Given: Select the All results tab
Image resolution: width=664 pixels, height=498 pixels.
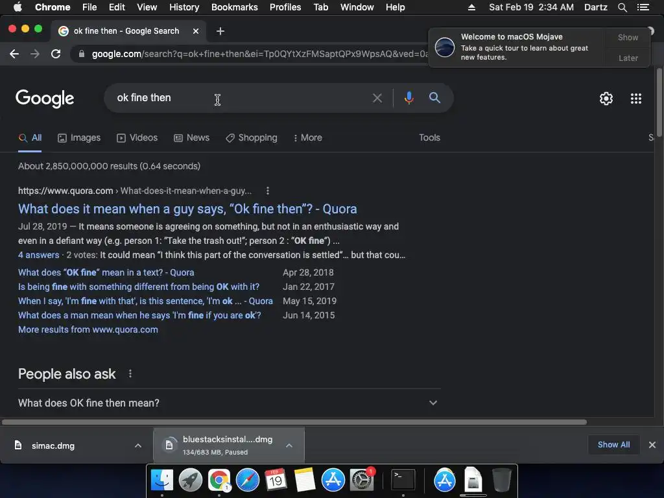Looking at the screenshot, I should 30,137.
